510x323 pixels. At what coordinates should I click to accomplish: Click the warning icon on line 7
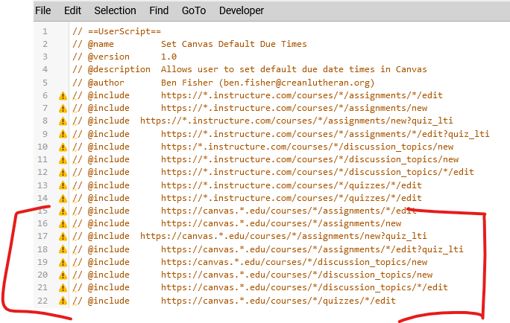63,109
